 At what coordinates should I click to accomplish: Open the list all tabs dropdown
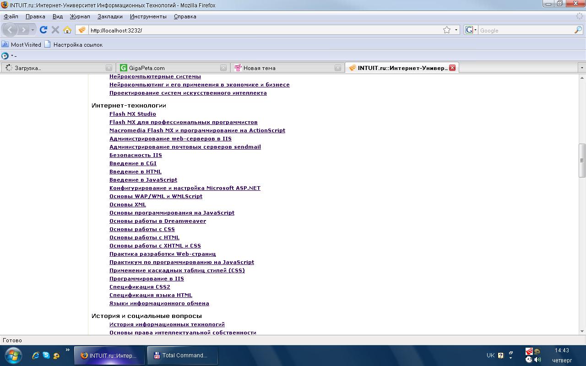(x=582, y=68)
